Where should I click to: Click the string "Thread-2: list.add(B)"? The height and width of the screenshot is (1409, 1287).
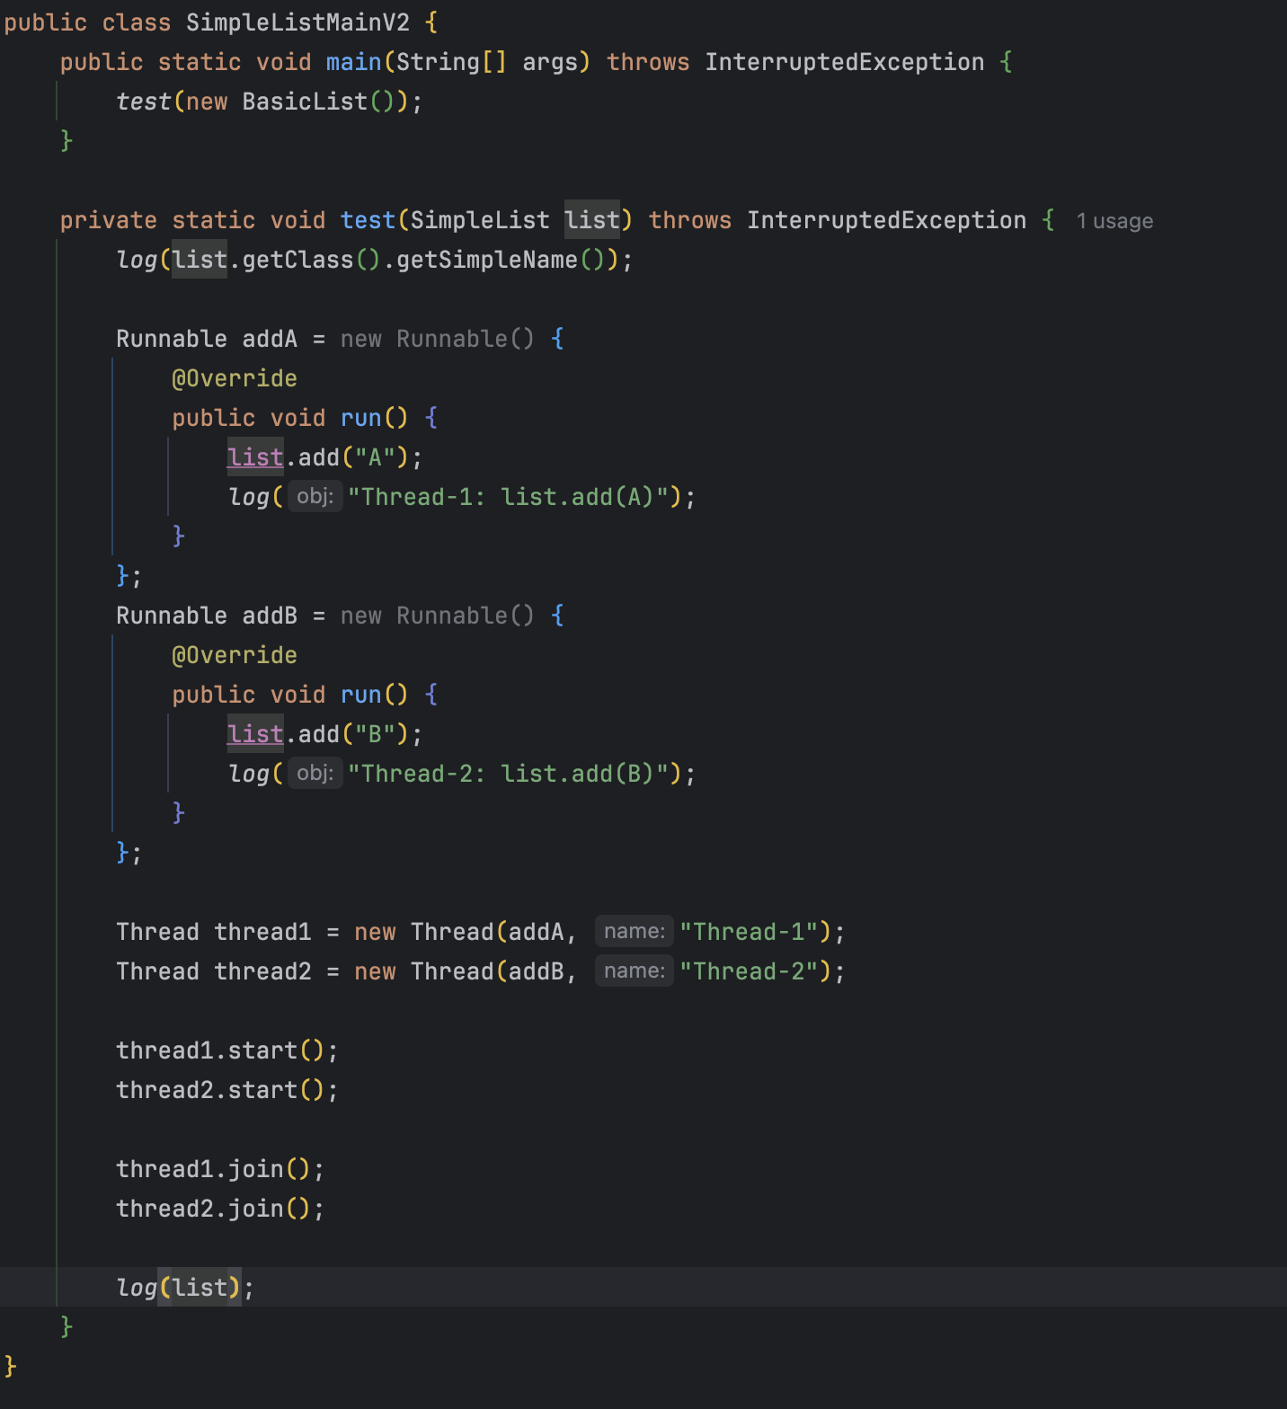point(508,774)
